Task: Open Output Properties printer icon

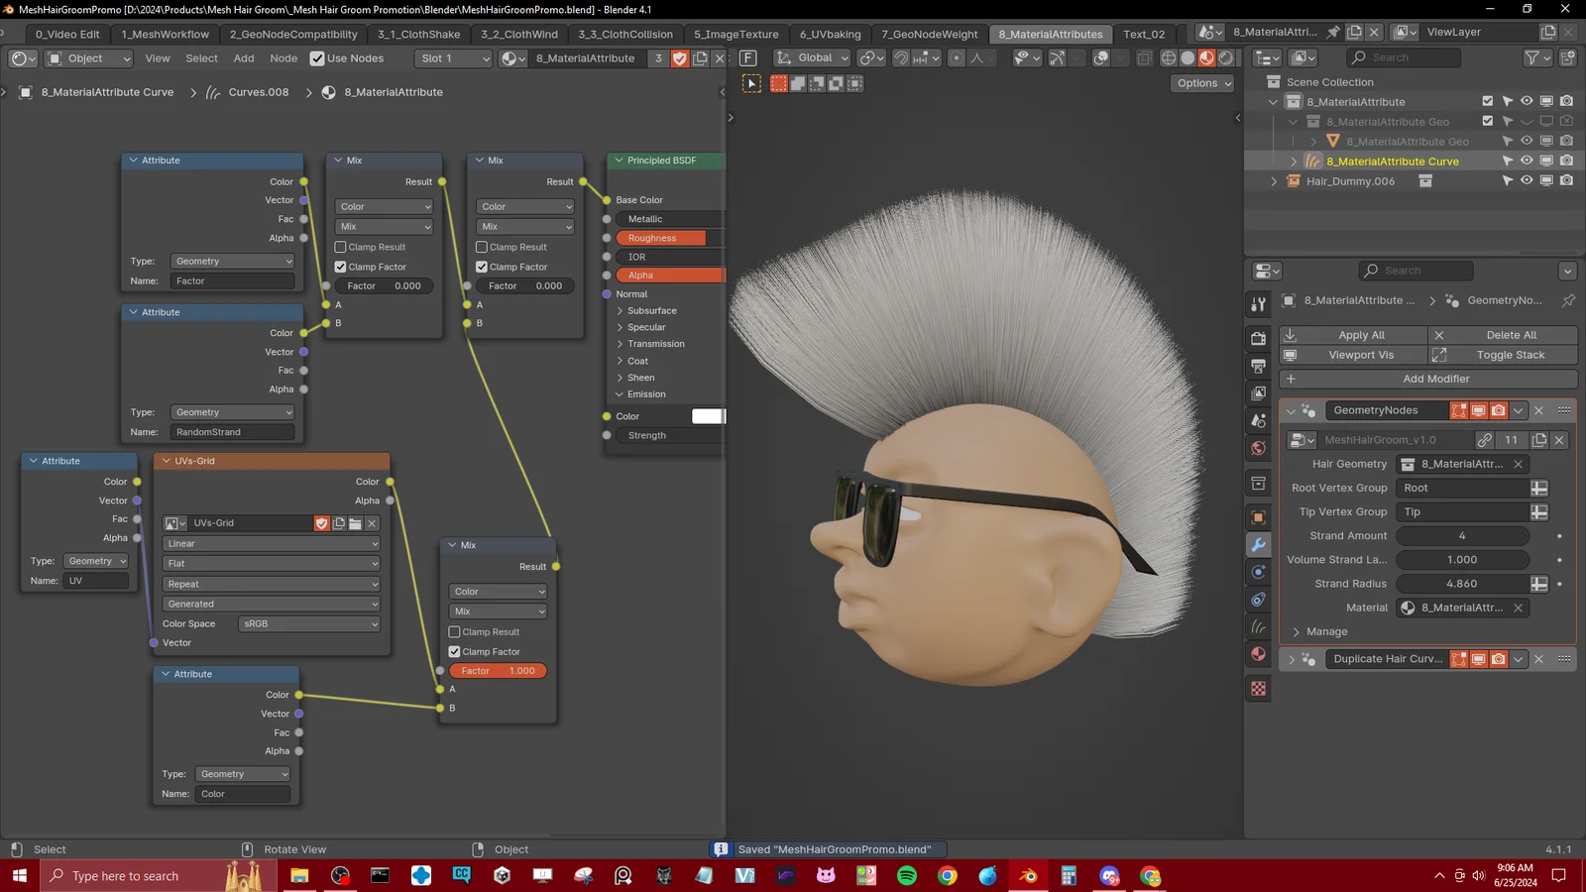Action: tap(1259, 366)
